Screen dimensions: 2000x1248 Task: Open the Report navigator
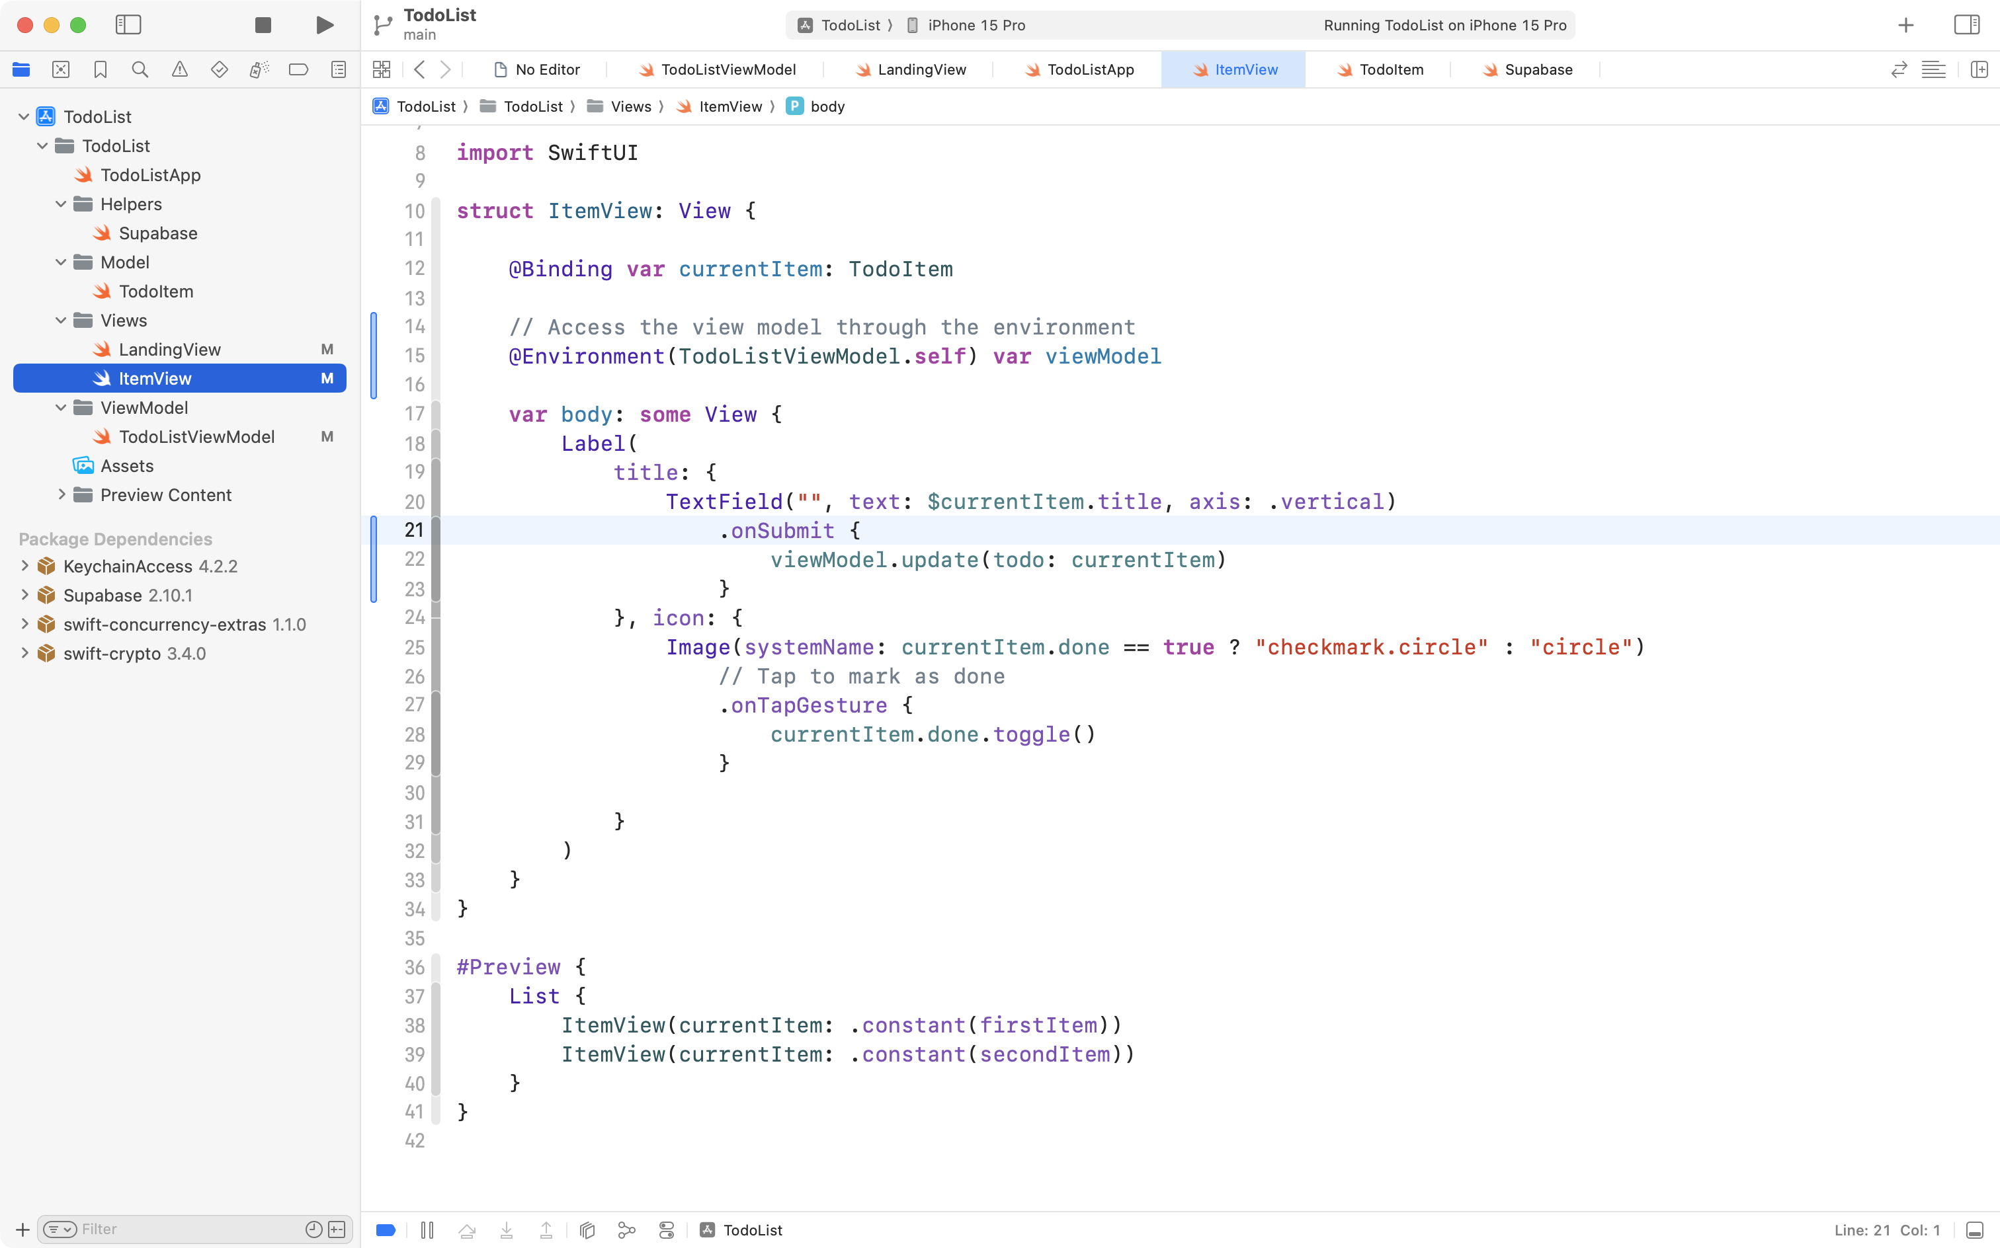click(338, 69)
